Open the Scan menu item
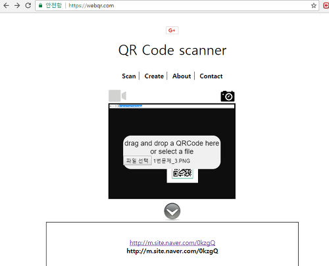 (129, 76)
